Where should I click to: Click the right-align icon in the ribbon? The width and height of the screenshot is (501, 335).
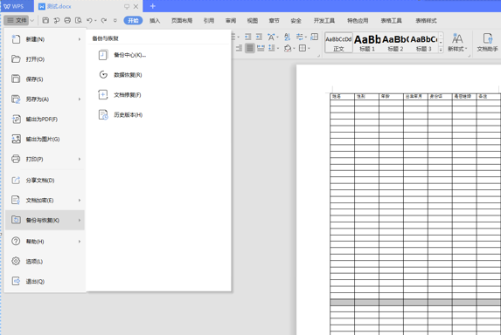tap(239, 48)
